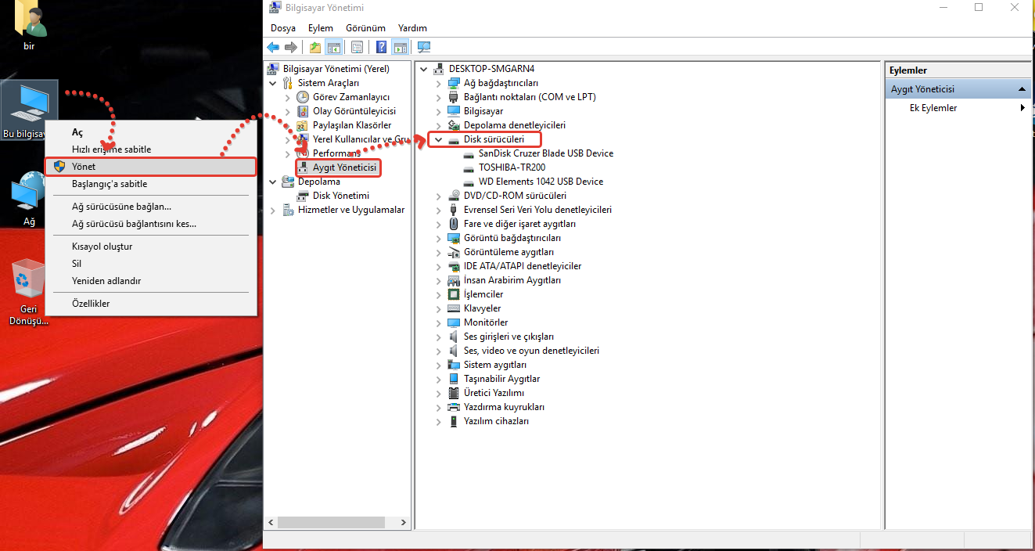Viewport: 1035px width, 551px height.
Task: Open the Properties toolbar icon
Action: pos(357,47)
